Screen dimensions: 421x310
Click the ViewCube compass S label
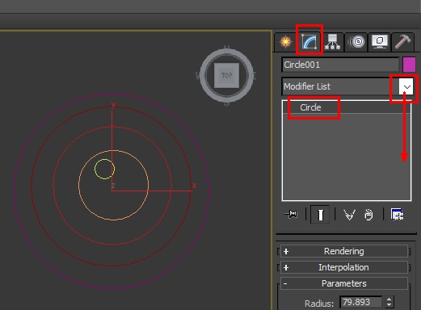click(227, 103)
